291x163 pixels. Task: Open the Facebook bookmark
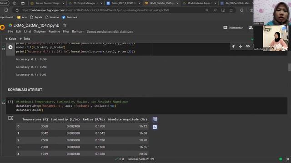pos(70,17)
